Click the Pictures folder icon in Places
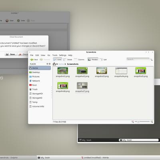160x160 pixels. pos(30,76)
